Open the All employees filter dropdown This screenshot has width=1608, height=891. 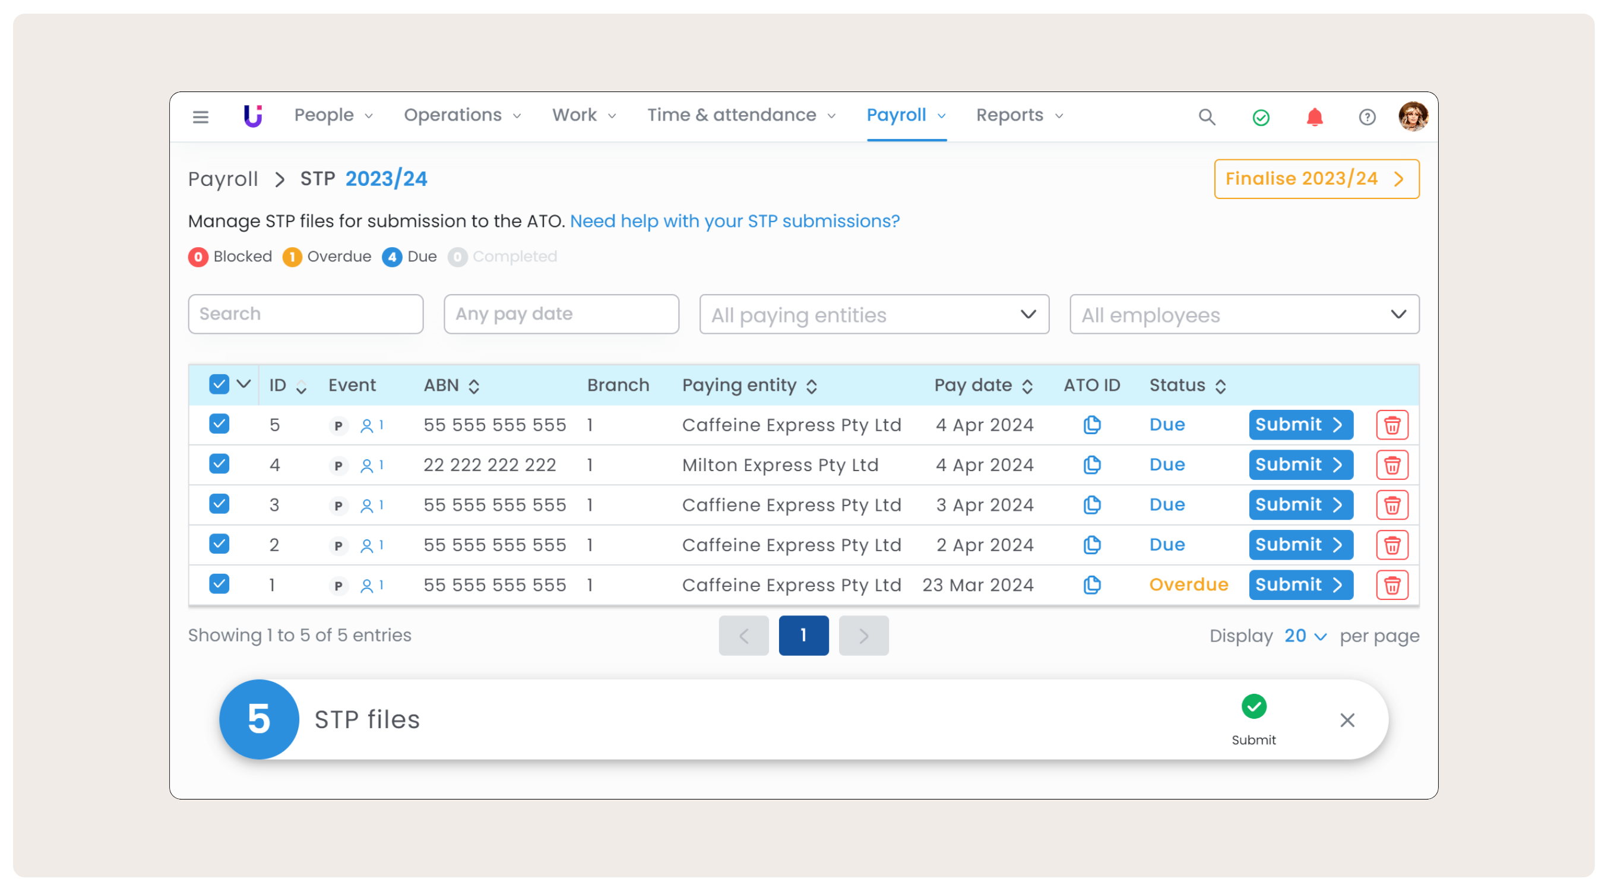coord(1243,314)
